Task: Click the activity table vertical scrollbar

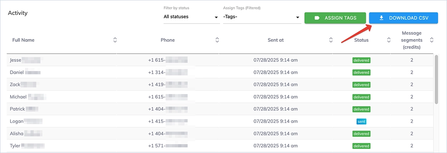Action: point(437,79)
